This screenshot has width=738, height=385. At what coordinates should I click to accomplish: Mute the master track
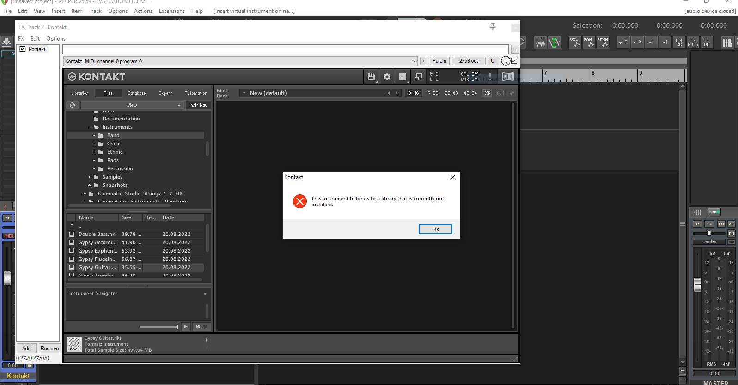coord(698,224)
